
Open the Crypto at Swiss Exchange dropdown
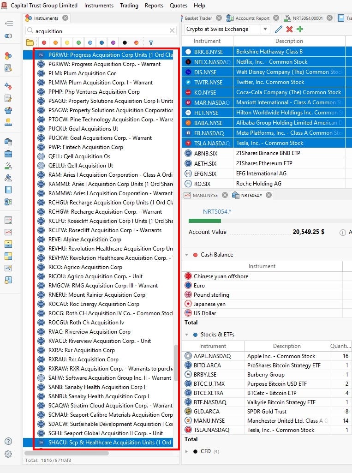tap(265, 29)
